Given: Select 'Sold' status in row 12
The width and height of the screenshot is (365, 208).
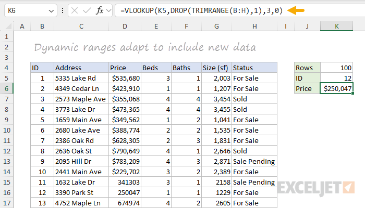Looking at the screenshot, I should [x=254, y=151].
